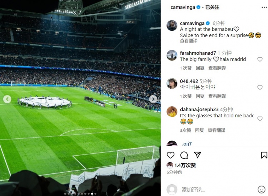Open more options three-dot menu
The image size is (268, 196).
click(264, 8)
